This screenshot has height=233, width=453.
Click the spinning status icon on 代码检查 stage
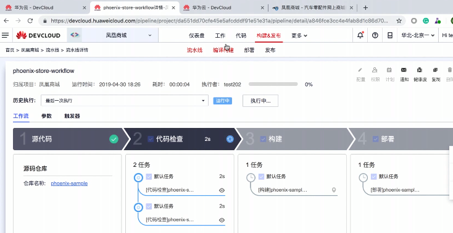(x=230, y=139)
